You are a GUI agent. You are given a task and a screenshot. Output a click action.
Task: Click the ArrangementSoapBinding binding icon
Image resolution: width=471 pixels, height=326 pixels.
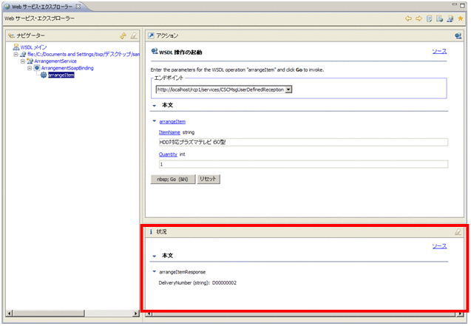pyautogui.click(x=37, y=68)
